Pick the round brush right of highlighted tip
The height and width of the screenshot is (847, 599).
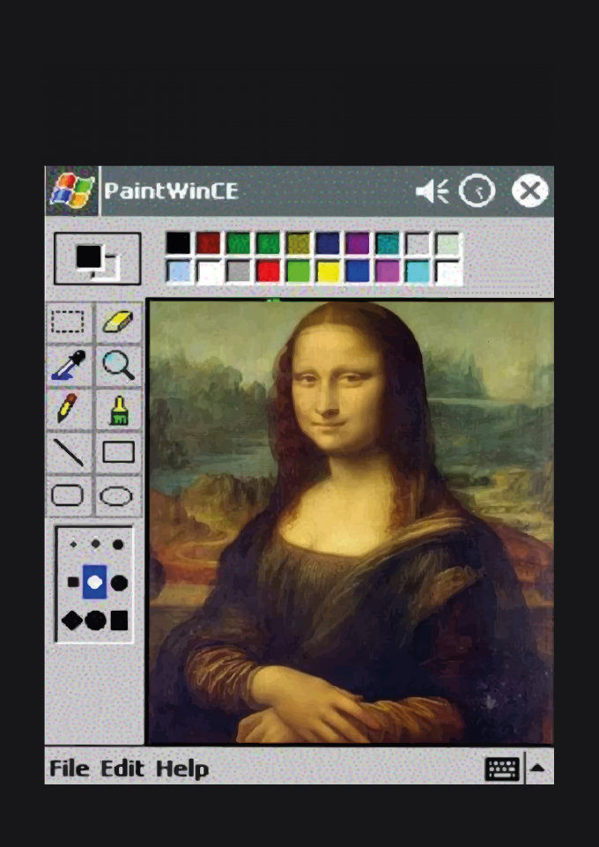coord(119,583)
